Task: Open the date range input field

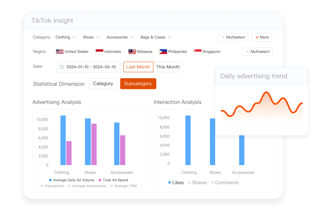Action: pos(89,67)
